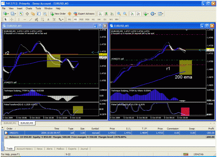Open the File menu
This screenshot has height=157, width=217.
3,8
